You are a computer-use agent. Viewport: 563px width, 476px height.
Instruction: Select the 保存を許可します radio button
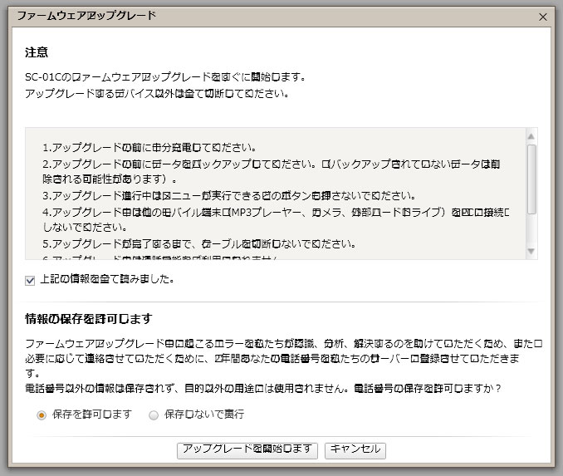(x=42, y=415)
